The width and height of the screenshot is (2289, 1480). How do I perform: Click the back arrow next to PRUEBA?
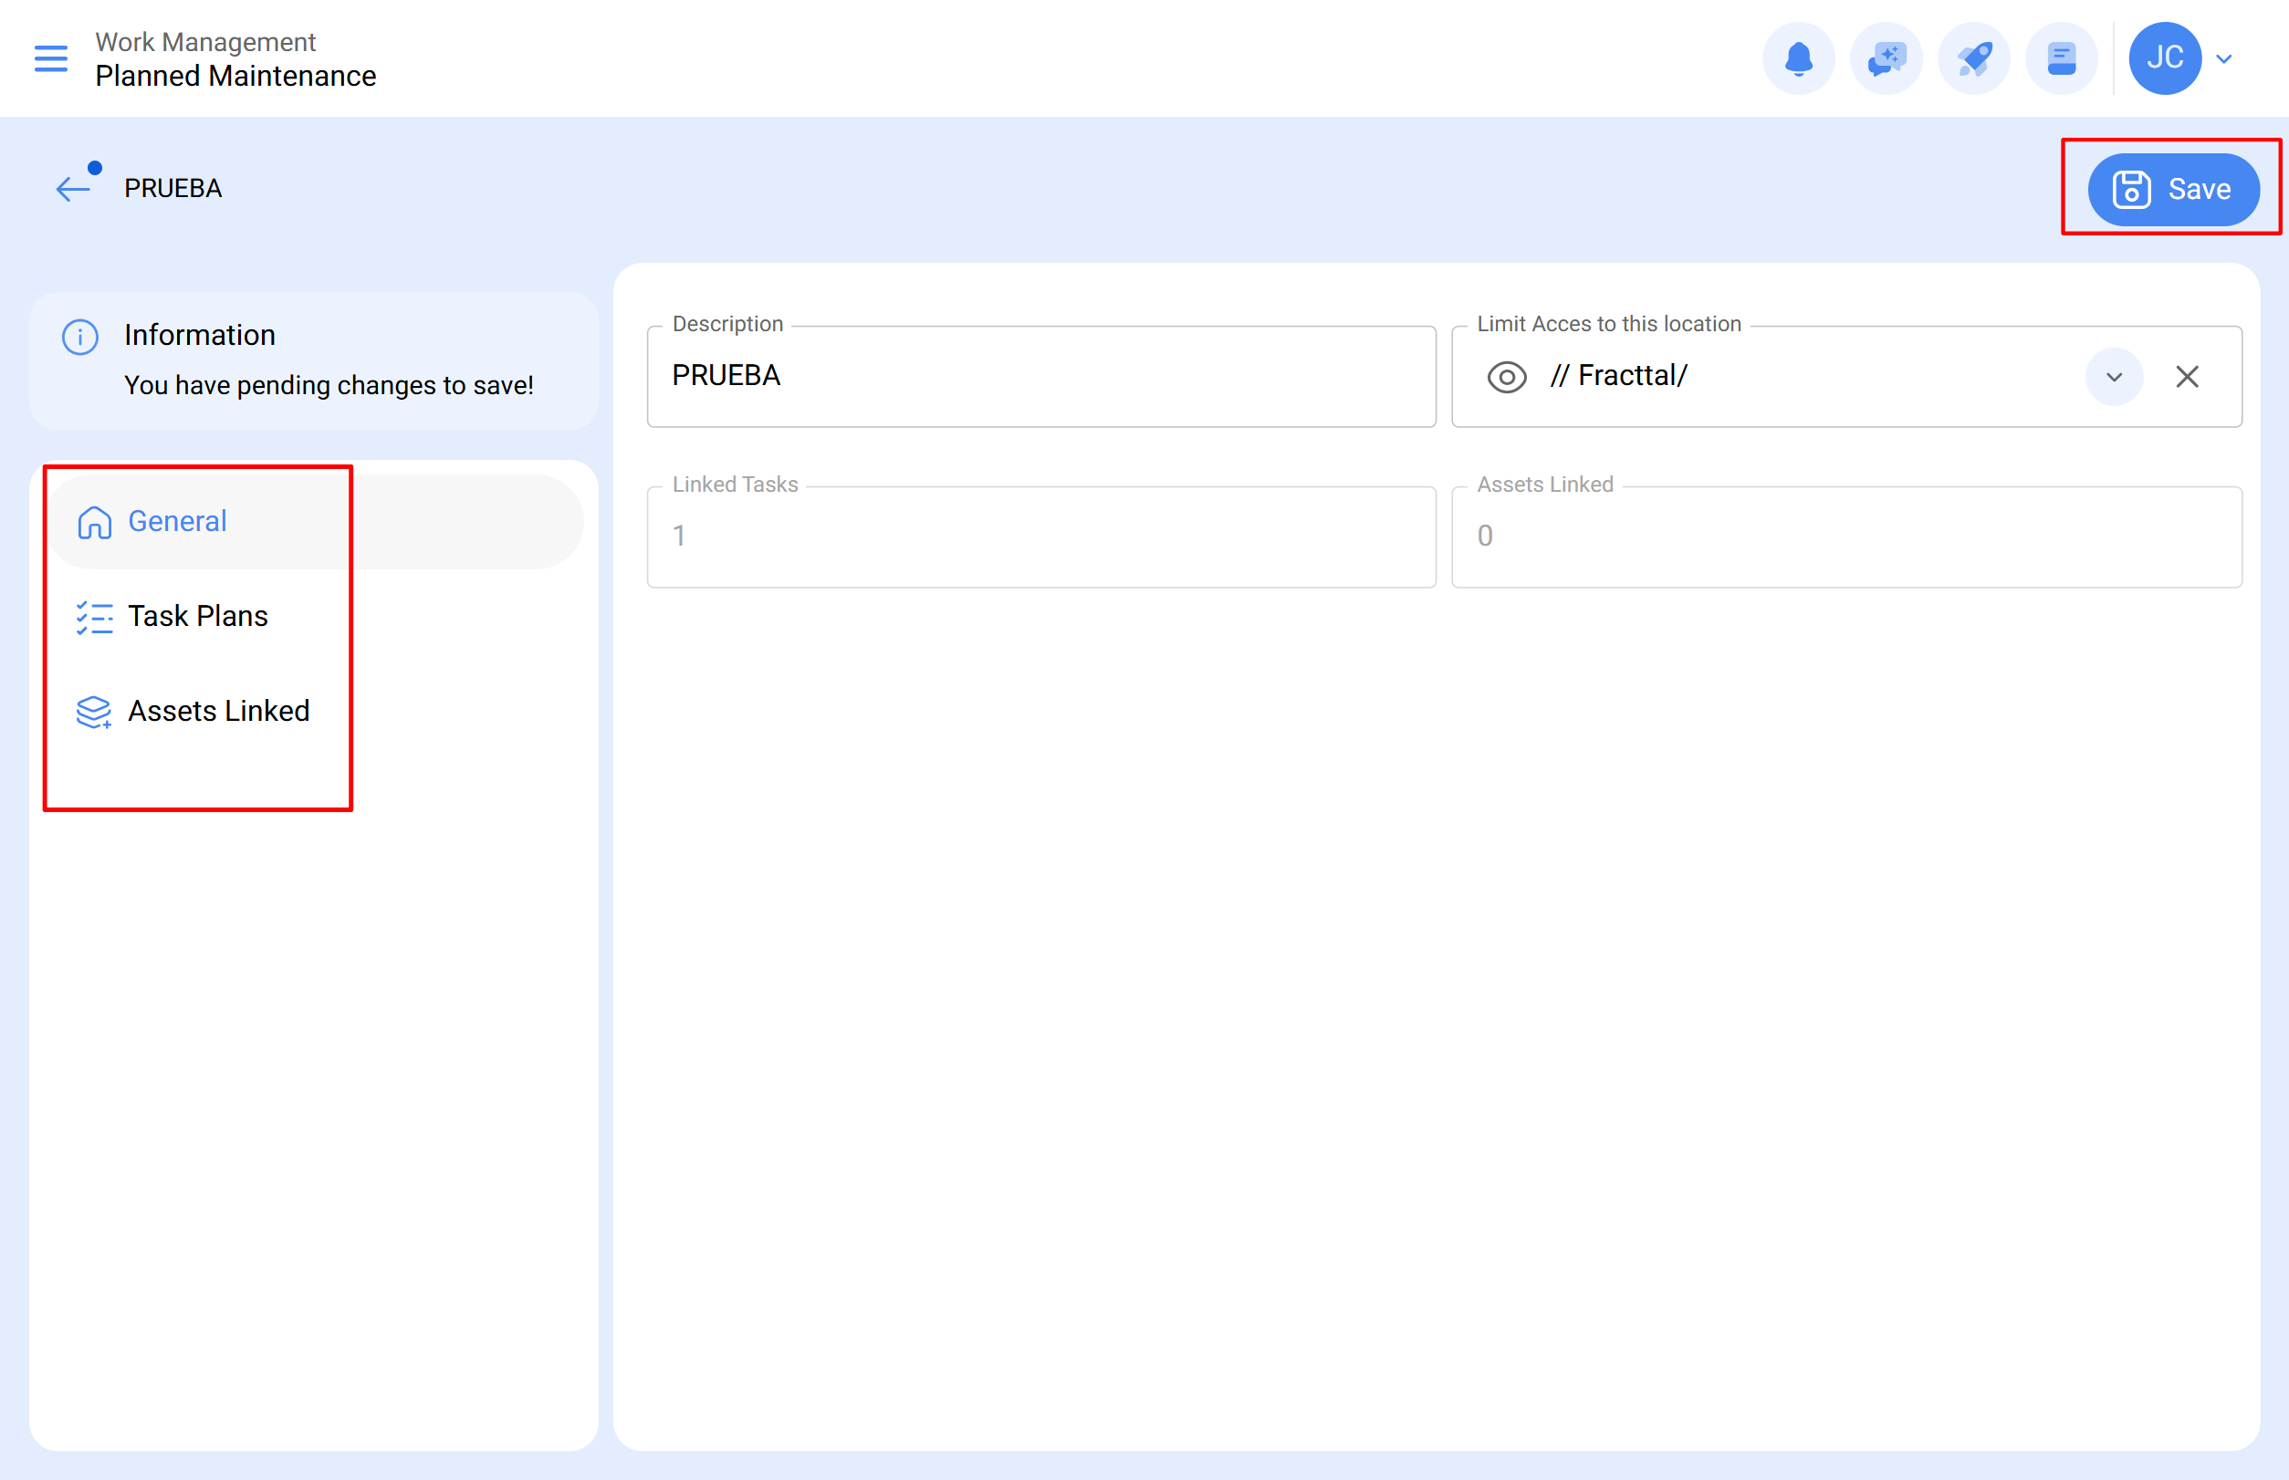[73, 187]
